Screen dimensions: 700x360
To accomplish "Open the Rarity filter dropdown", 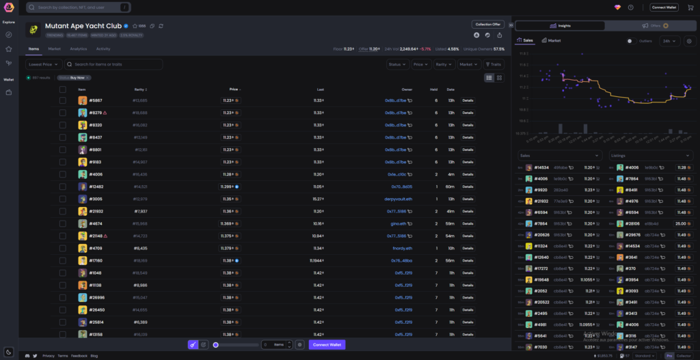I will click(x=444, y=64).
